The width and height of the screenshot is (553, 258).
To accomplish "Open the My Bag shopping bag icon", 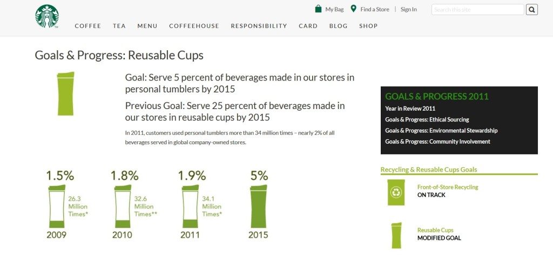I will click(x=318, y=9).
